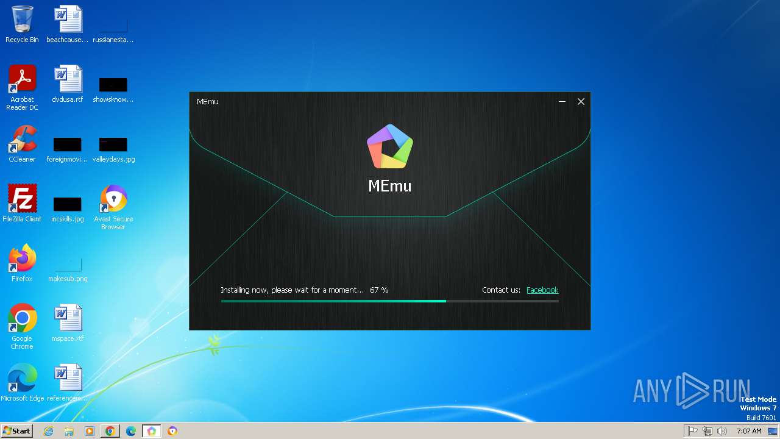The image size is (780, 439).
Task: Open the Windows Start menu
Action: coord(17,431)
